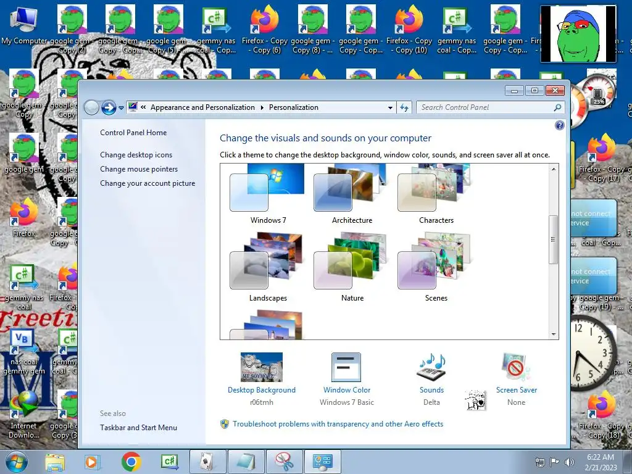Open the recent pages dropdown arrow

(121, 108)
